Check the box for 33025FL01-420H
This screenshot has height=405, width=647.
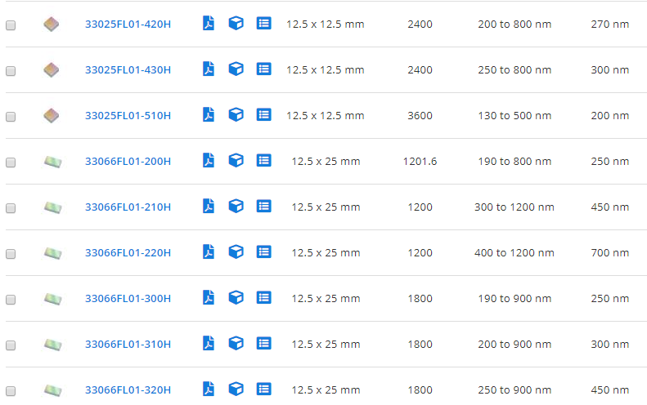[x=11, y=25]
